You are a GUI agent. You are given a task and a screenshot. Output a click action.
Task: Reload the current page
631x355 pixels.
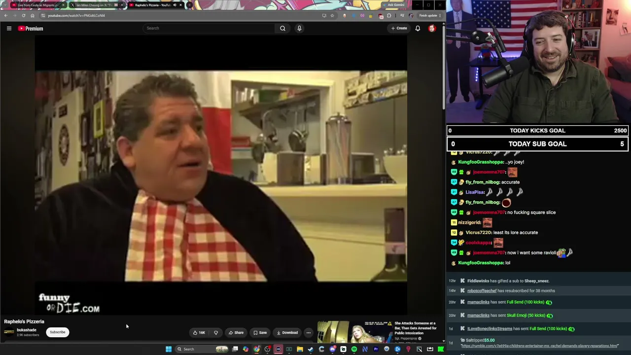coord(23,15)
